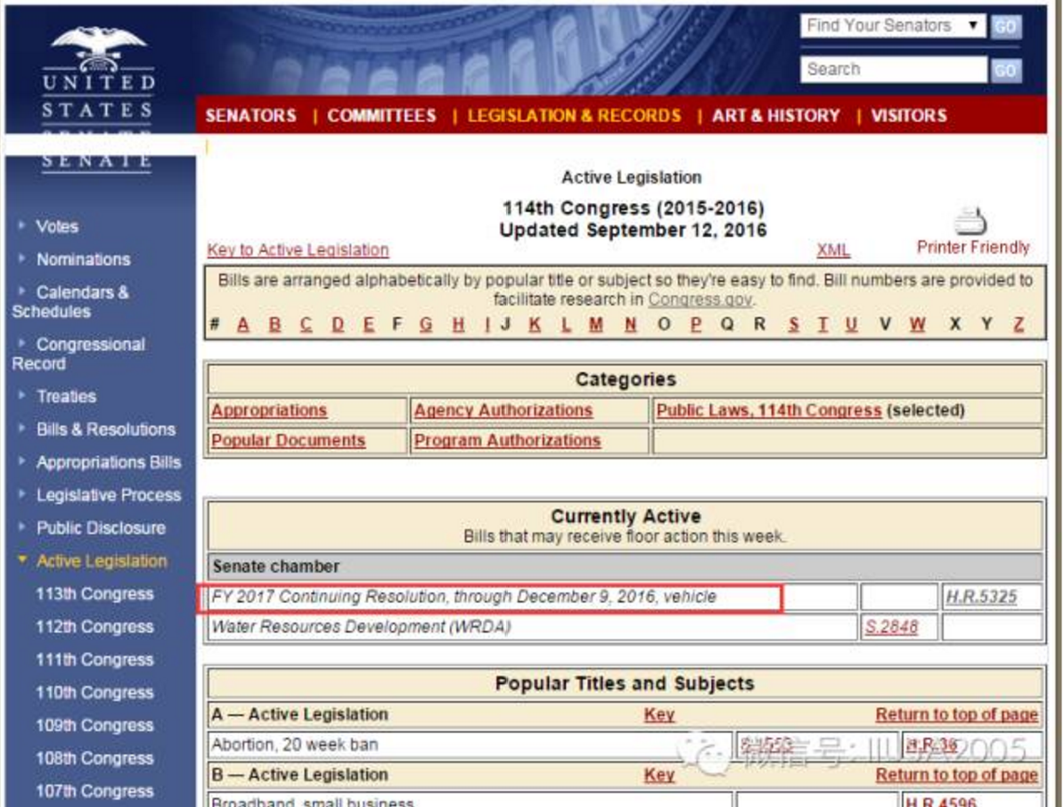The height and width of the screenshot is (807, 1064).
Task: Select 112th Congress in sidebar
Action: point(94,626)
